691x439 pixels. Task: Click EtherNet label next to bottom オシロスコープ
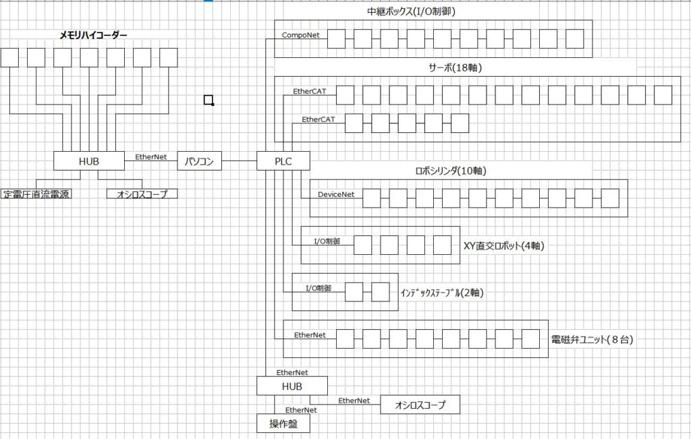coord(354,401)
